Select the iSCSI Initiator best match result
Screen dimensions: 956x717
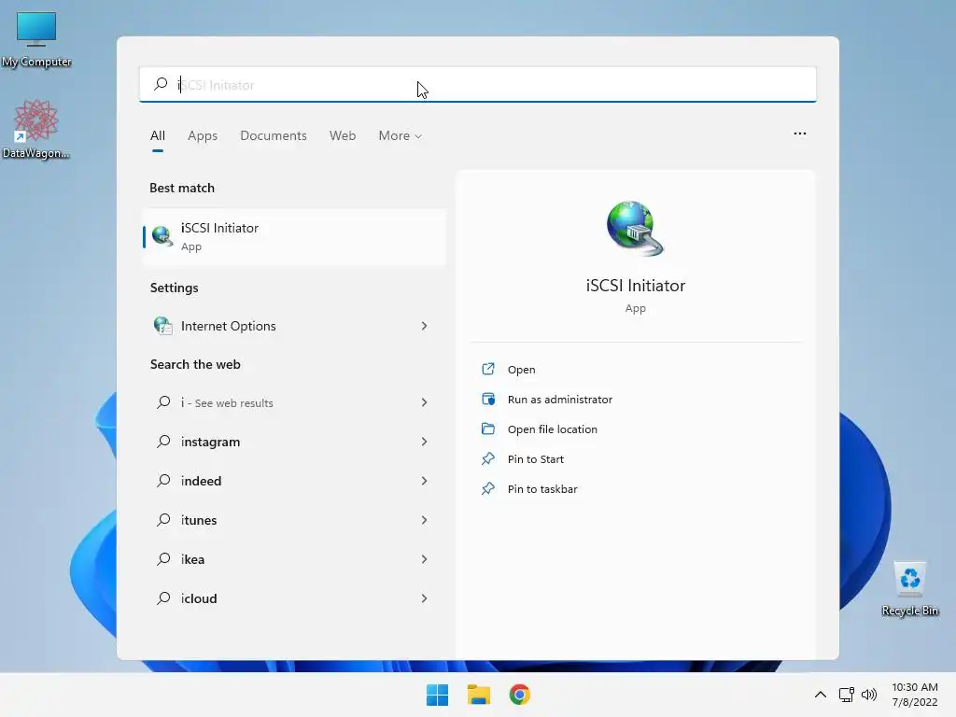294,236
